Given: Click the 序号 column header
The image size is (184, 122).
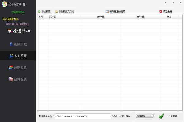Looking at the screenshot, I should point(40,17).
